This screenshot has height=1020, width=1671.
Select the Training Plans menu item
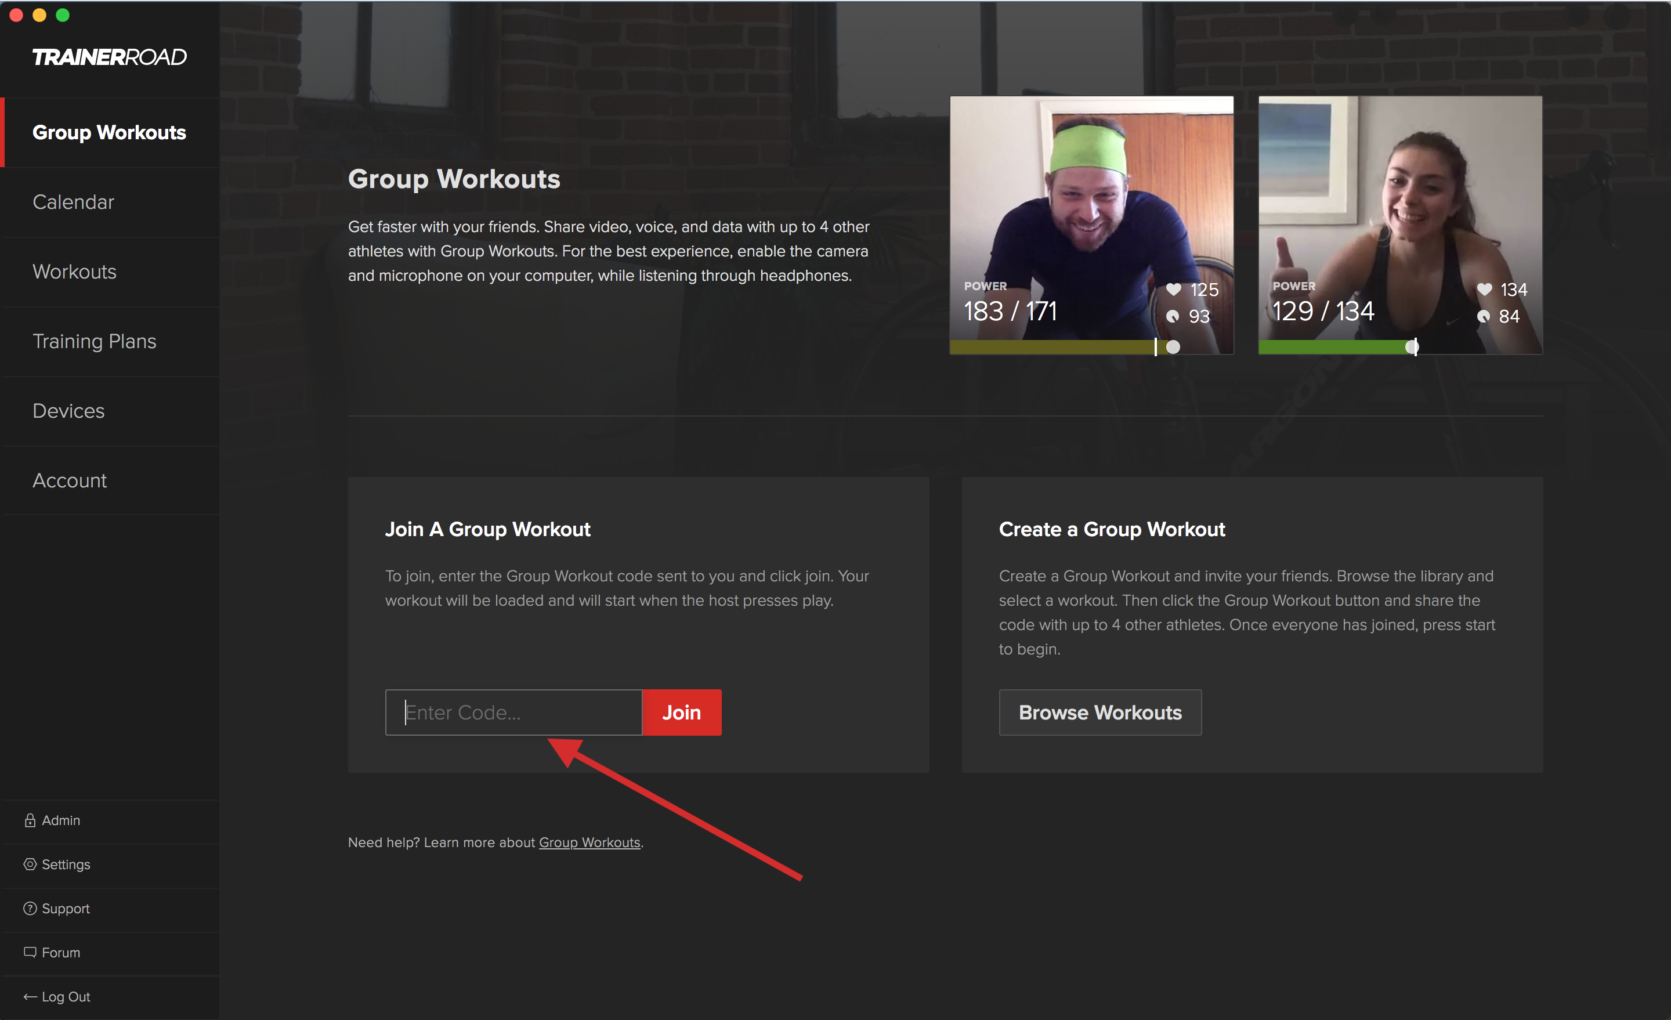(95, 340)
